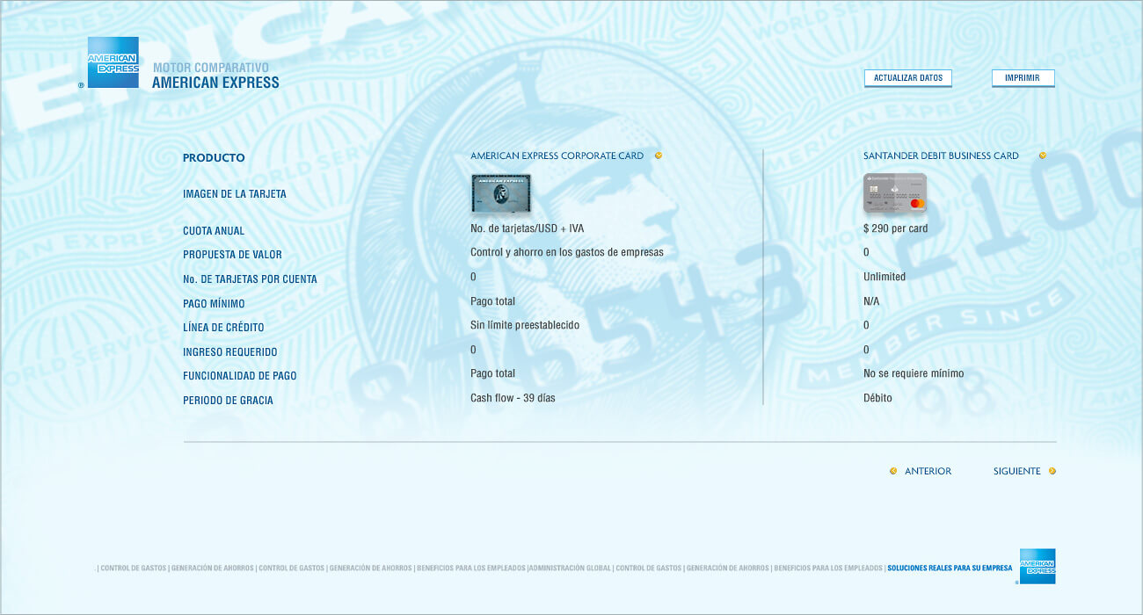Click 'Control y ahorro en los gastos de empresas'
Screen dimensions: 1143x615
567,252
